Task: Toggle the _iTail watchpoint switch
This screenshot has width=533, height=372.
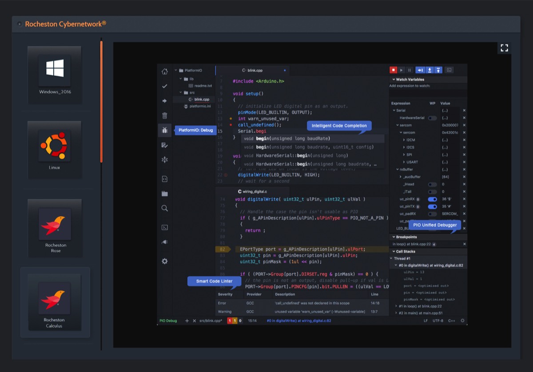Action: point(432,192)
